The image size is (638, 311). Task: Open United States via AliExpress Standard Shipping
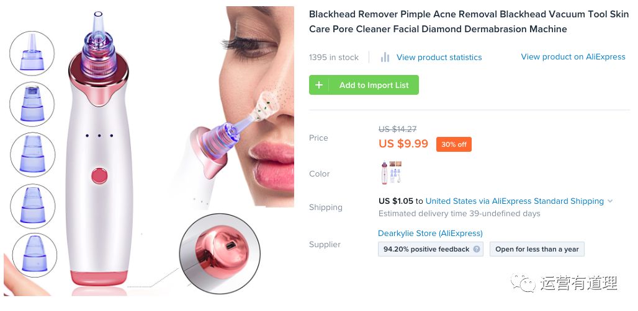click(x=514, y=201)
